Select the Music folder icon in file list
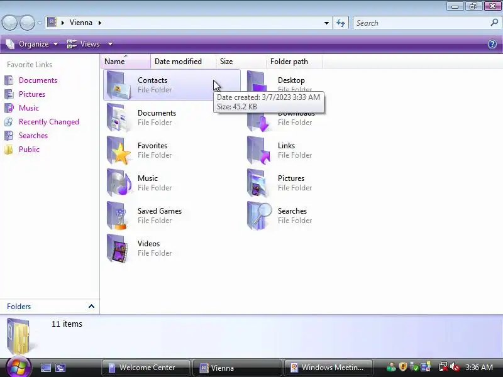The width and height of the screenshot is (503, 377). (118, 183)
